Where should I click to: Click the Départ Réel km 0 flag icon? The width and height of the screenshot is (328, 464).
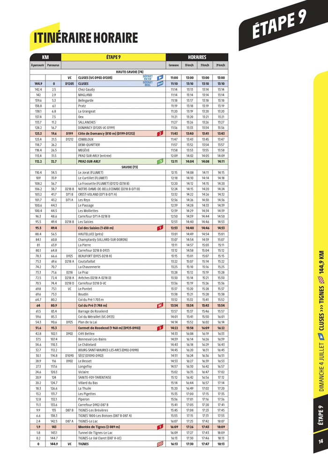[x=159, y=83]
